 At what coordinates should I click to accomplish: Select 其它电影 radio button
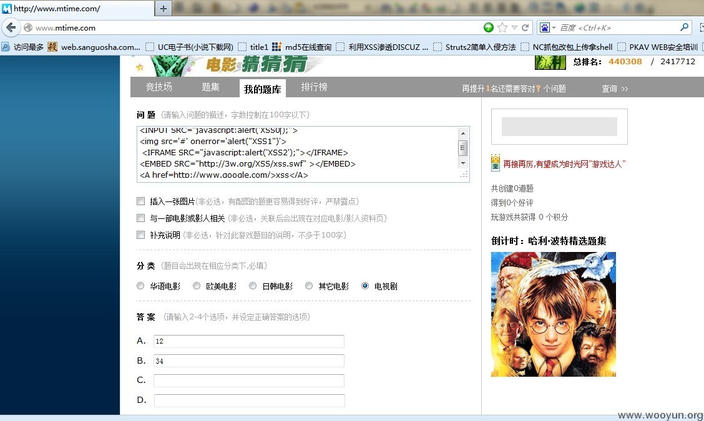pyautogui.click(x=309, y=286)
